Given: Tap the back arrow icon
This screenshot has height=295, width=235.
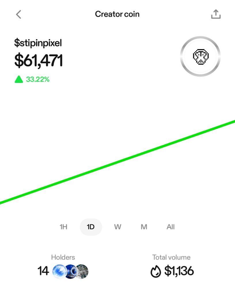Looking at the screenshot, I should [19, 14].
